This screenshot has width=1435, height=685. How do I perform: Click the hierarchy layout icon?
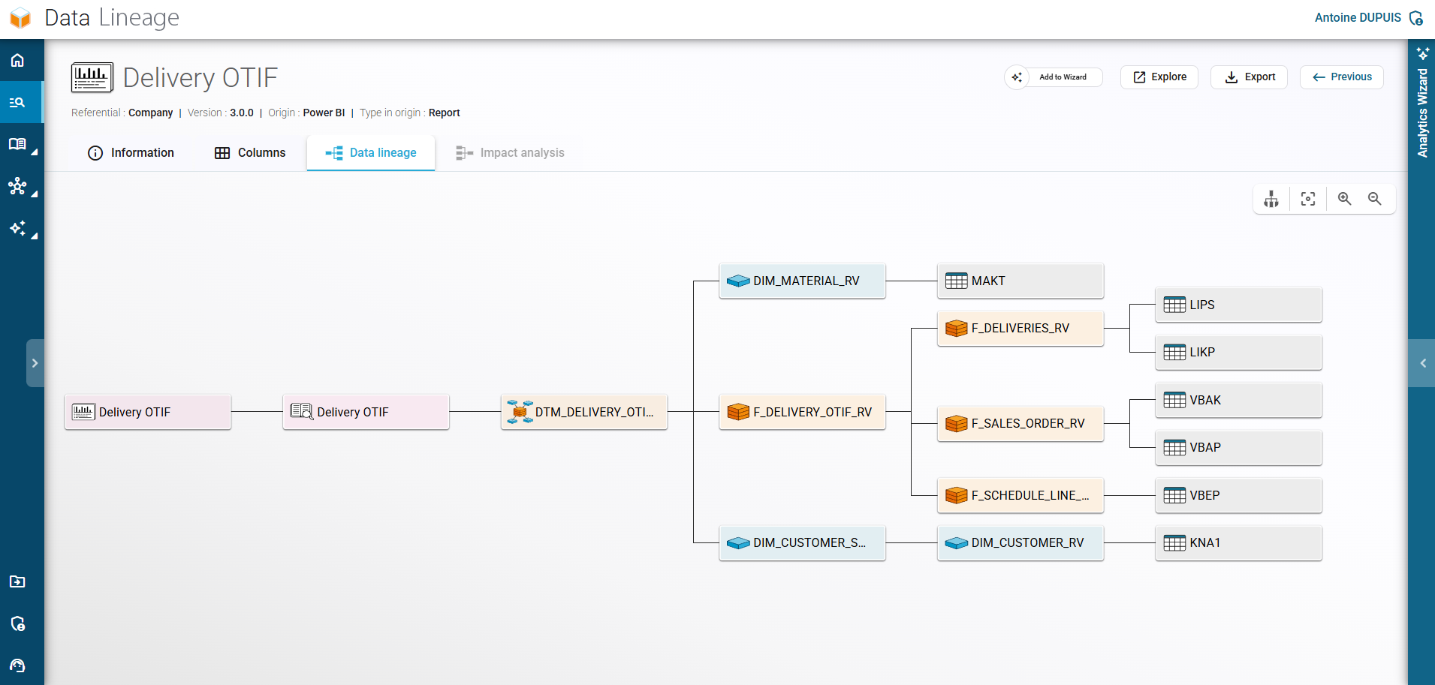point(1271,199)
